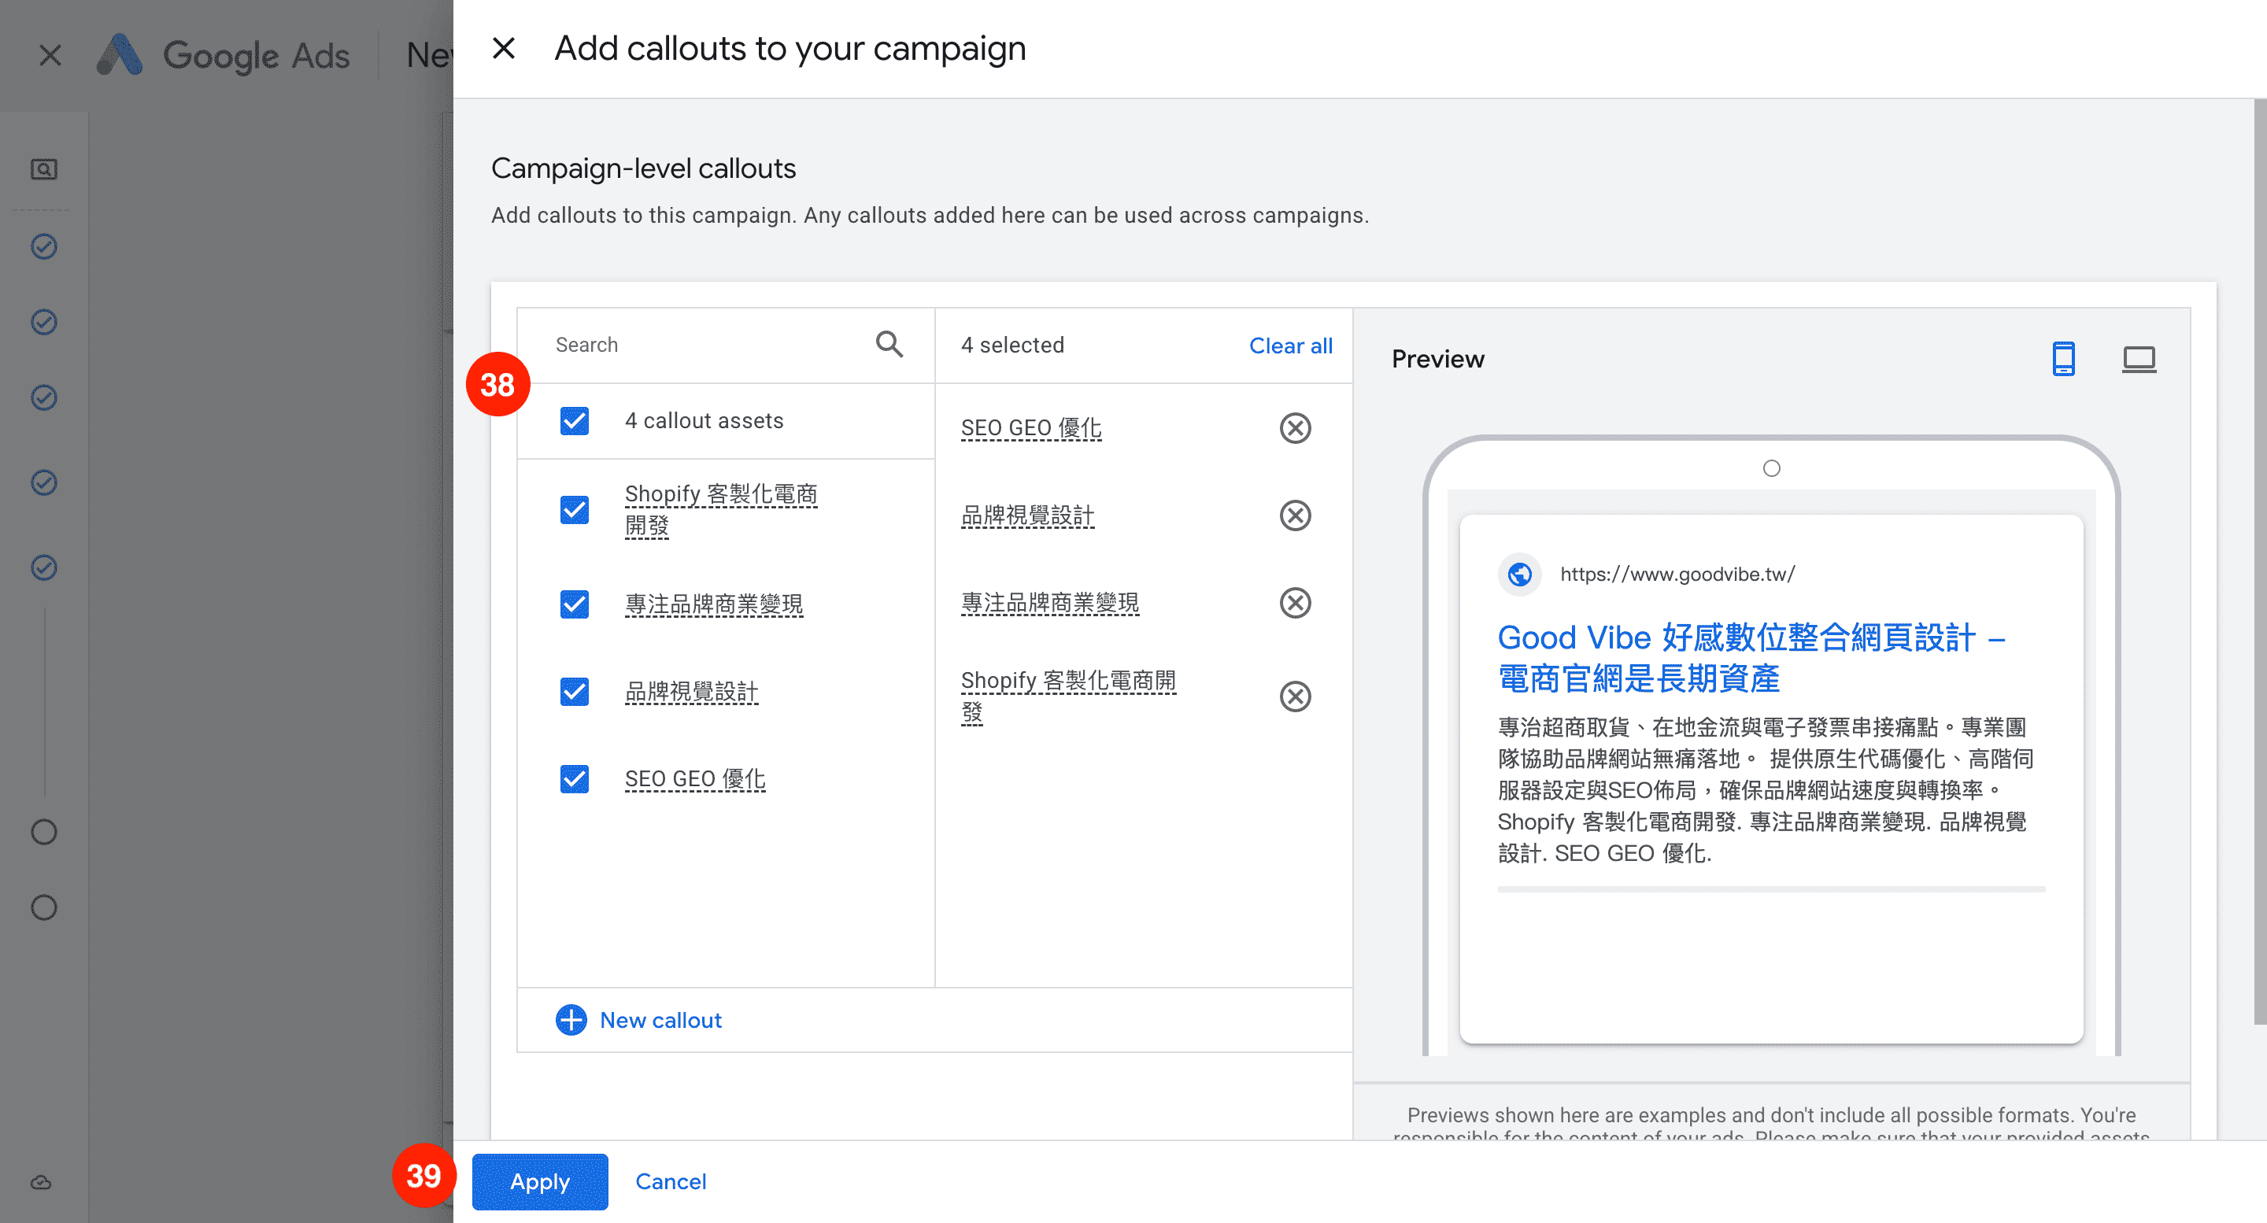
Task: Cancel adding callouts
Action: point(671,1181)
